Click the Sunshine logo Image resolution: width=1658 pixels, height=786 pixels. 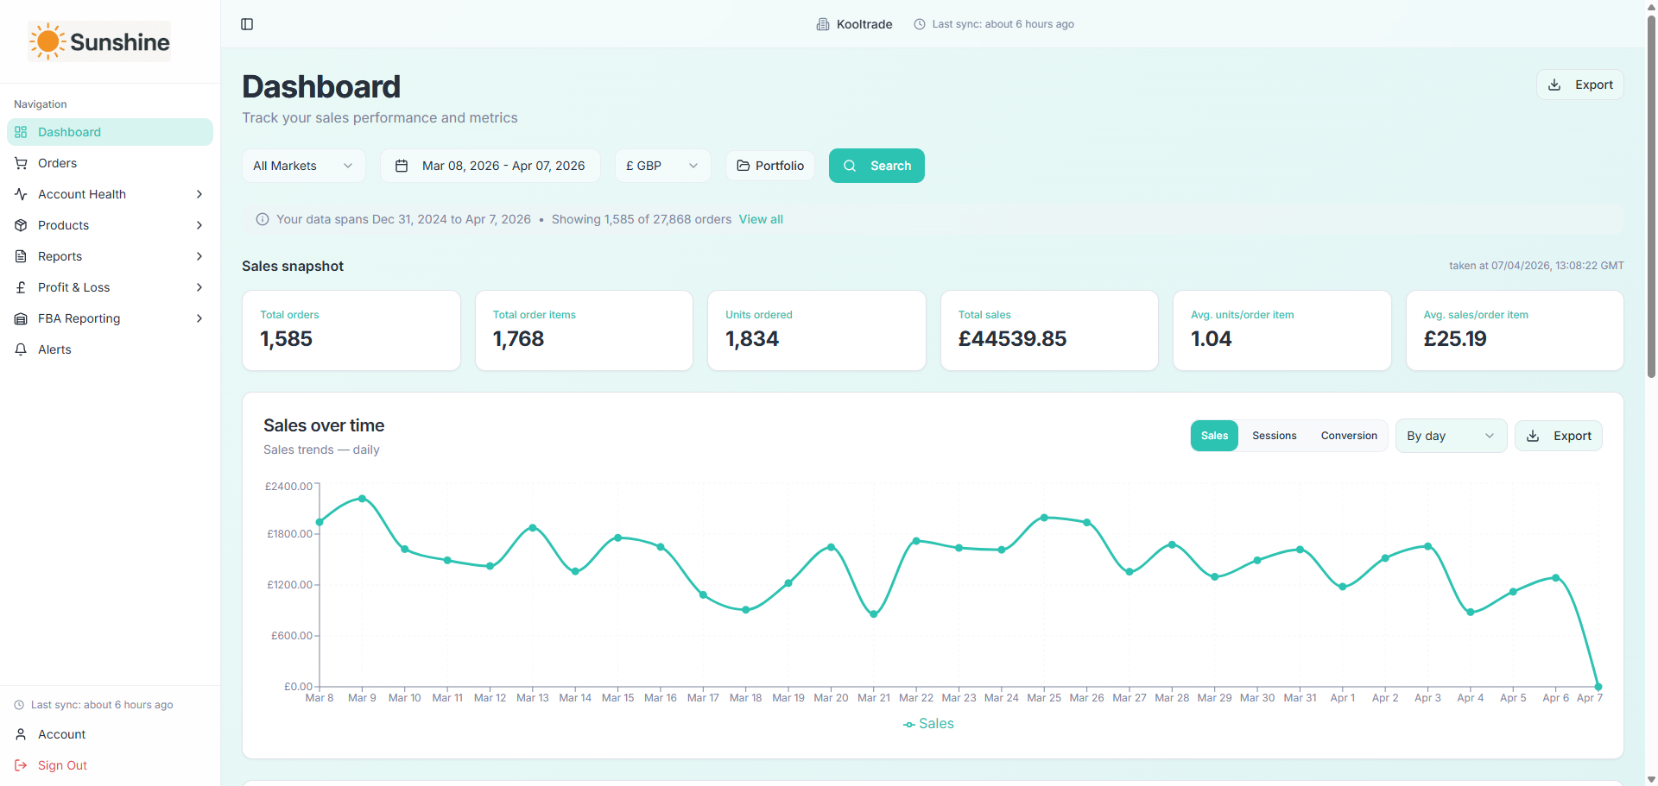click(x=99, y=41)
